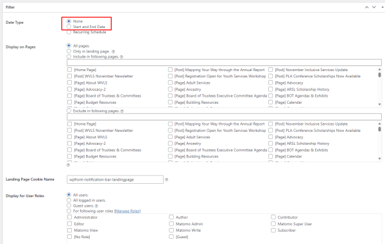385x244 pixels.
Task: Edit Landing Page Cookie Name field
Action: pyautogui.click(x=115, y=179)
